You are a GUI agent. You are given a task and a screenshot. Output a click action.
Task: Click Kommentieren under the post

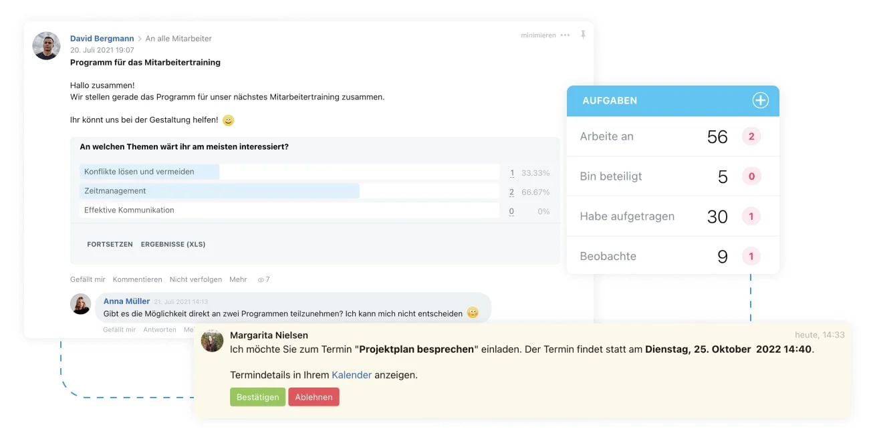point(137,279)
